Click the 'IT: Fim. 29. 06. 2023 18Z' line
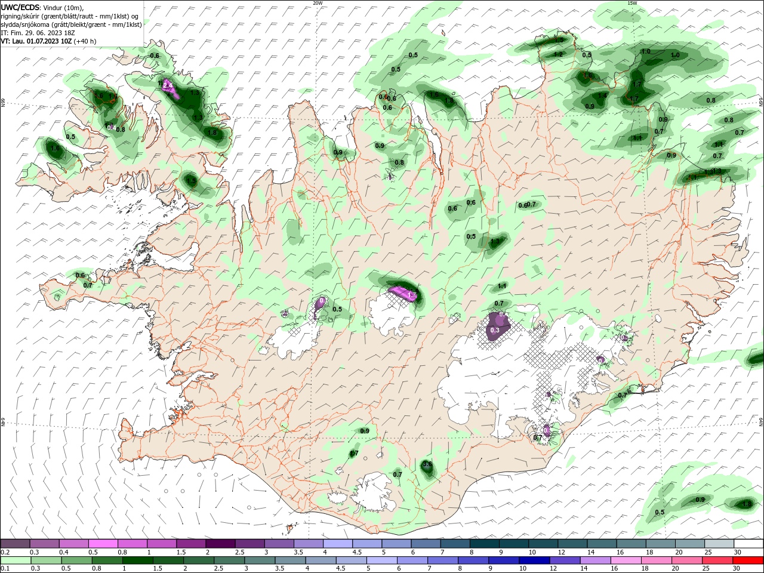This screenshot has width=764, height=573. 38,33
